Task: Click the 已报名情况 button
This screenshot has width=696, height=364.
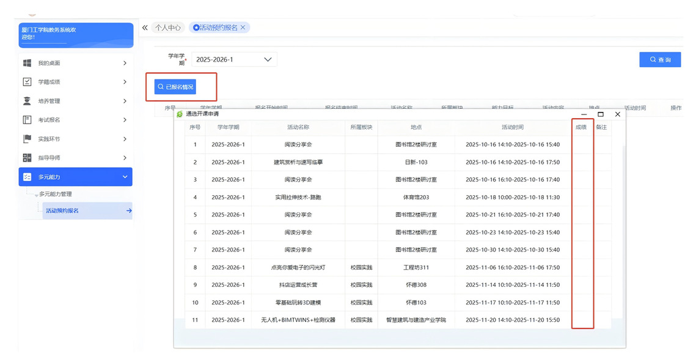Action: coord(175,87)
